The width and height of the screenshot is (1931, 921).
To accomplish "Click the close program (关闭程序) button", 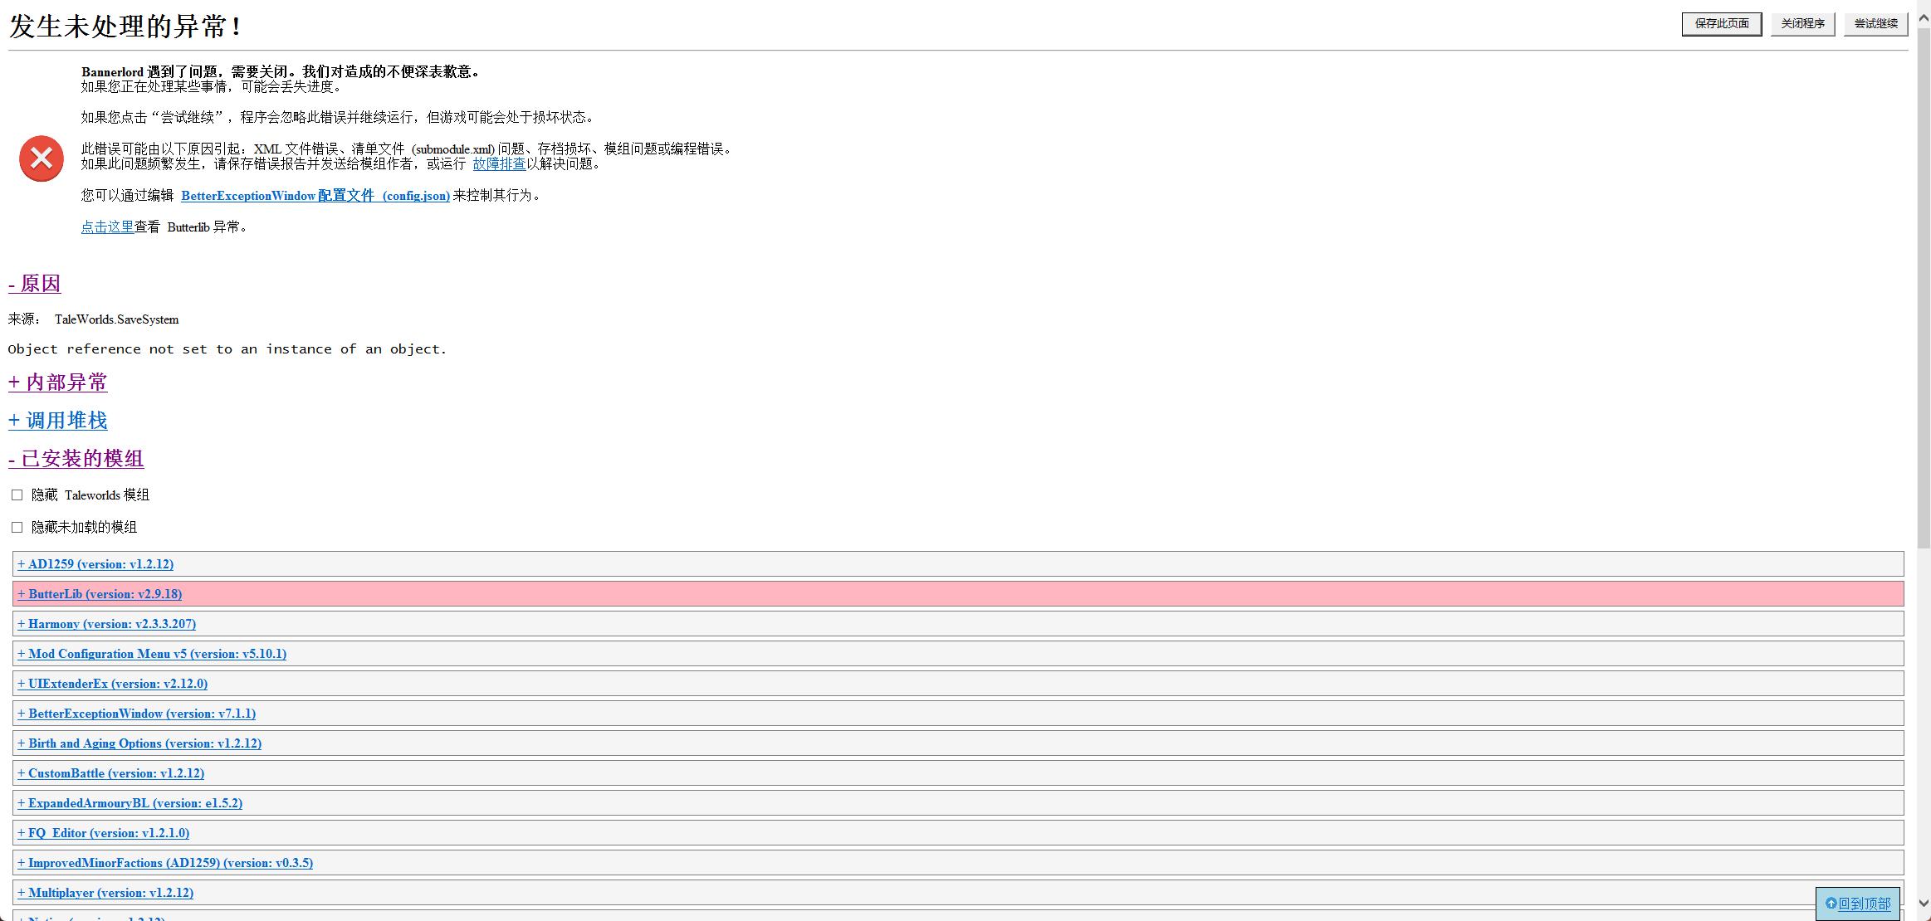I will 1802,24.
